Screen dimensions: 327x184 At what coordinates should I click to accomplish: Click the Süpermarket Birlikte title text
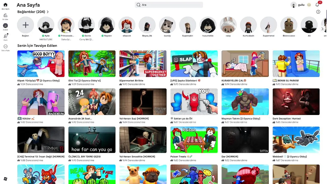pyautogui.click(x=131, y=80)
